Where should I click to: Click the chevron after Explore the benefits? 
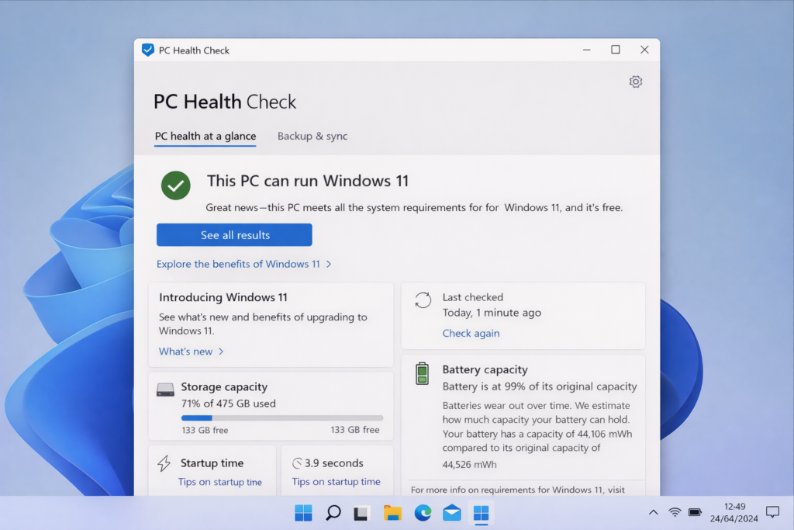point(328,264)
